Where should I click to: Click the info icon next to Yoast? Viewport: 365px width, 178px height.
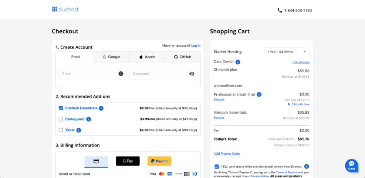(79, 130)
